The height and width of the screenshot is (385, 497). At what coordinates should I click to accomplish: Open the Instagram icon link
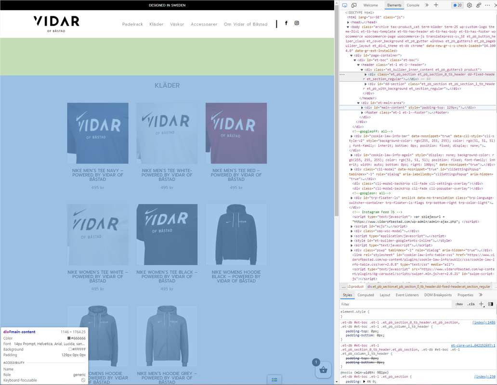click(x=297, y=23)
